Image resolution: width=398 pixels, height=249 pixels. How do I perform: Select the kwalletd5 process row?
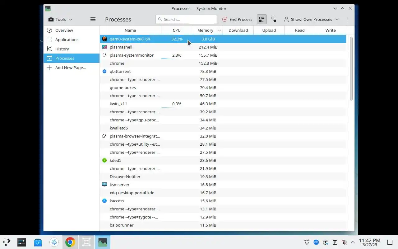tap(223, 128)
